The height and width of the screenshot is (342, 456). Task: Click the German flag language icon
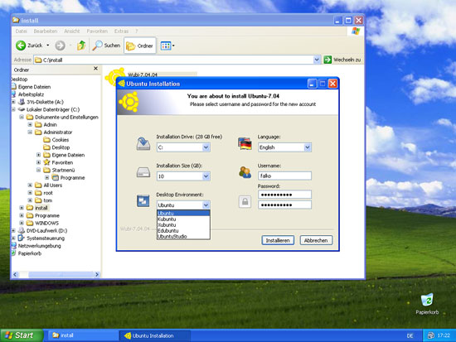point(245,143)
